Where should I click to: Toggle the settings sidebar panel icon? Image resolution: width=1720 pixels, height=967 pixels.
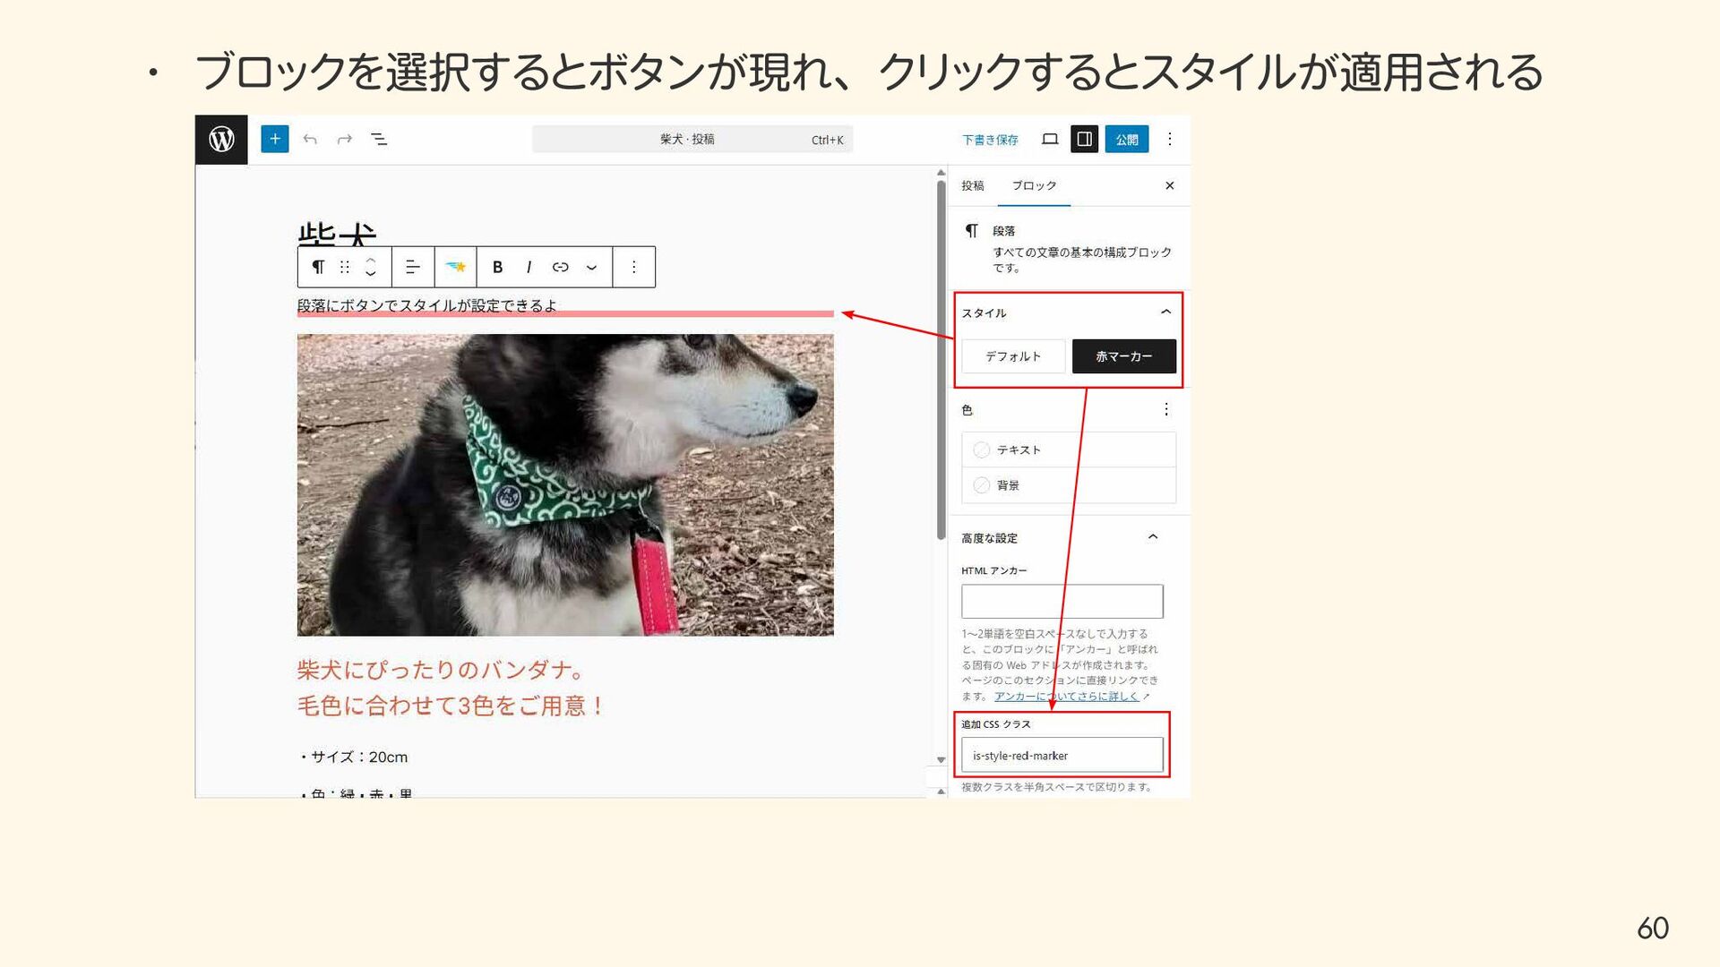1084,139
